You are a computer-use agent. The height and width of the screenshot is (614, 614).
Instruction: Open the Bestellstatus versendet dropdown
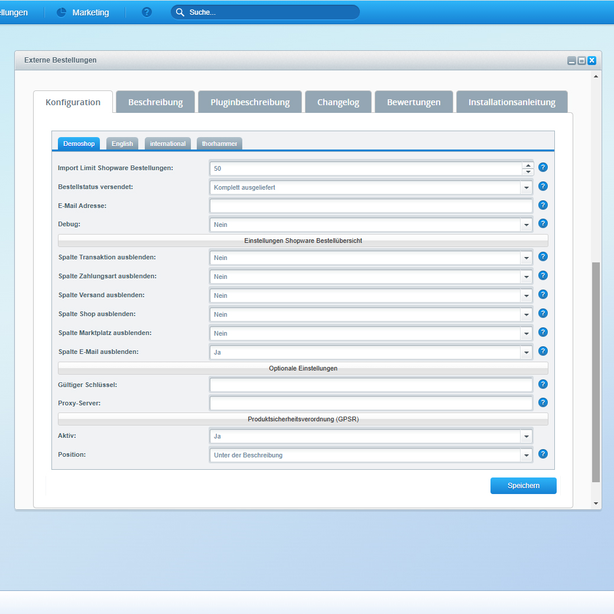coord(526,187)
